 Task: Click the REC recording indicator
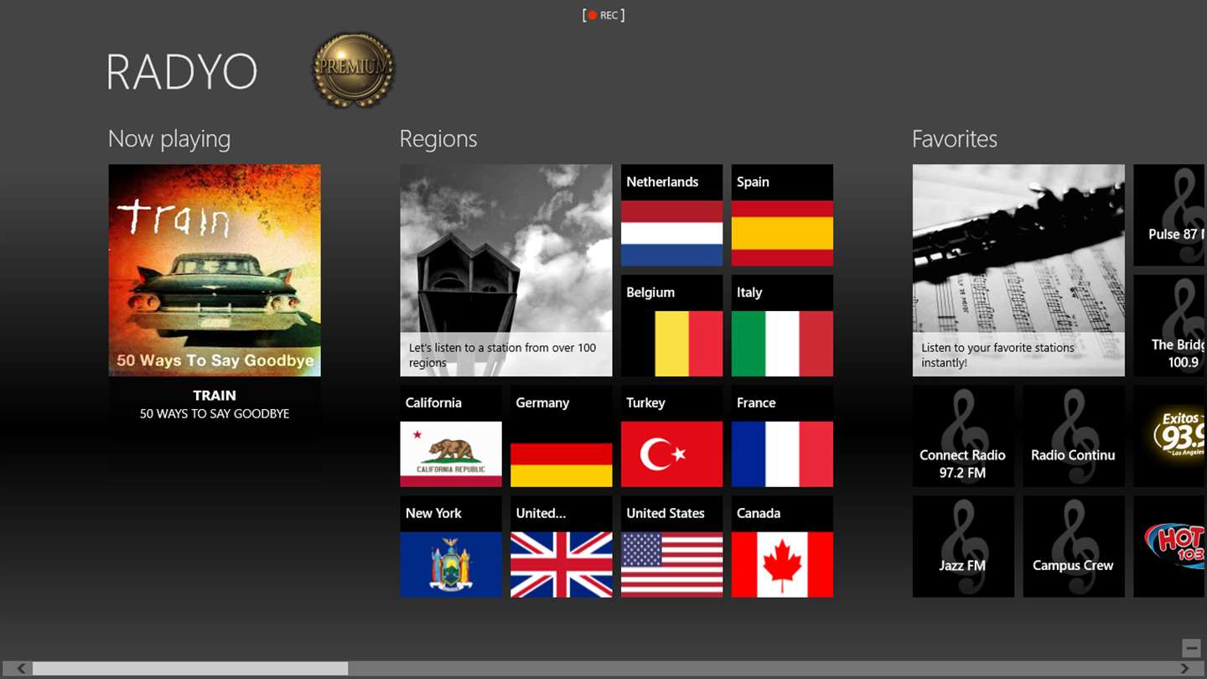click(x=603, y=15)
